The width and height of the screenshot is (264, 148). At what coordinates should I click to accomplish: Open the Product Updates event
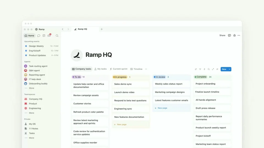(x=41, y=55)
